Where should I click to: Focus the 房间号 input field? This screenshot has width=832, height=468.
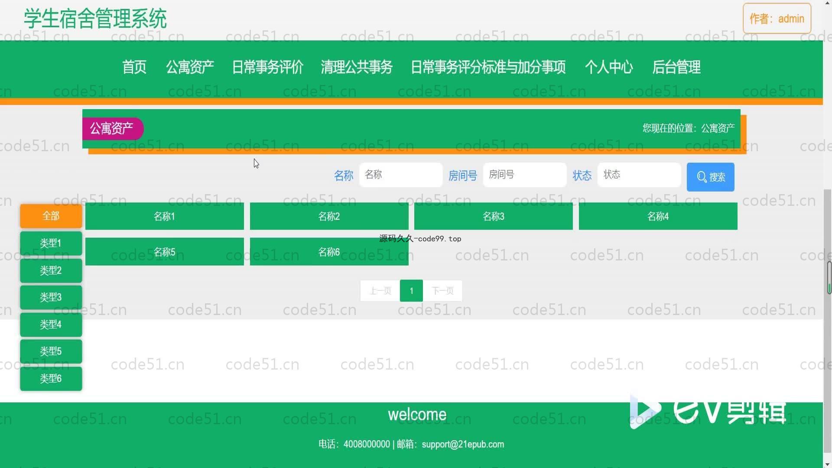coord(524,175)
